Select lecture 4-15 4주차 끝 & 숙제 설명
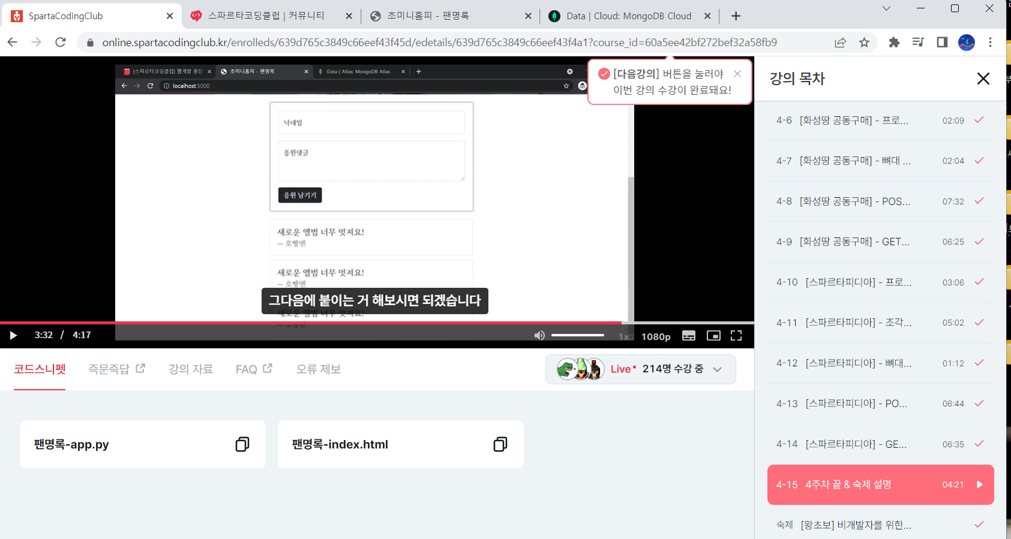 [x=880, y=484]
